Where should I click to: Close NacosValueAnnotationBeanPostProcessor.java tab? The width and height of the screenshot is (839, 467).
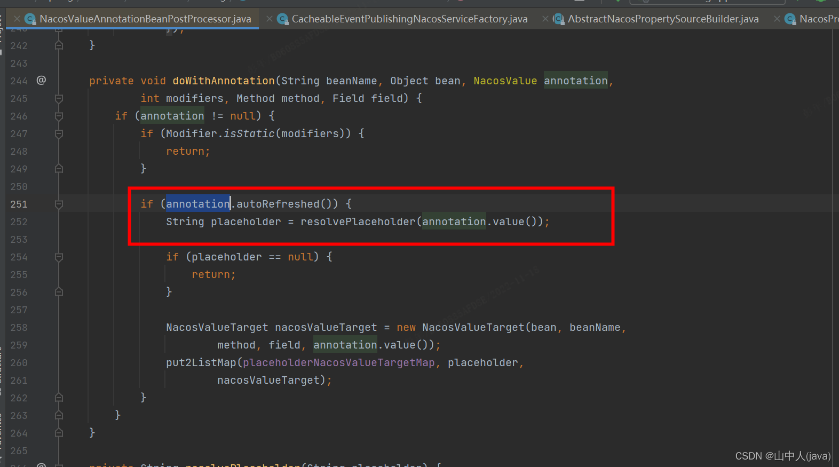click(17, 19)
